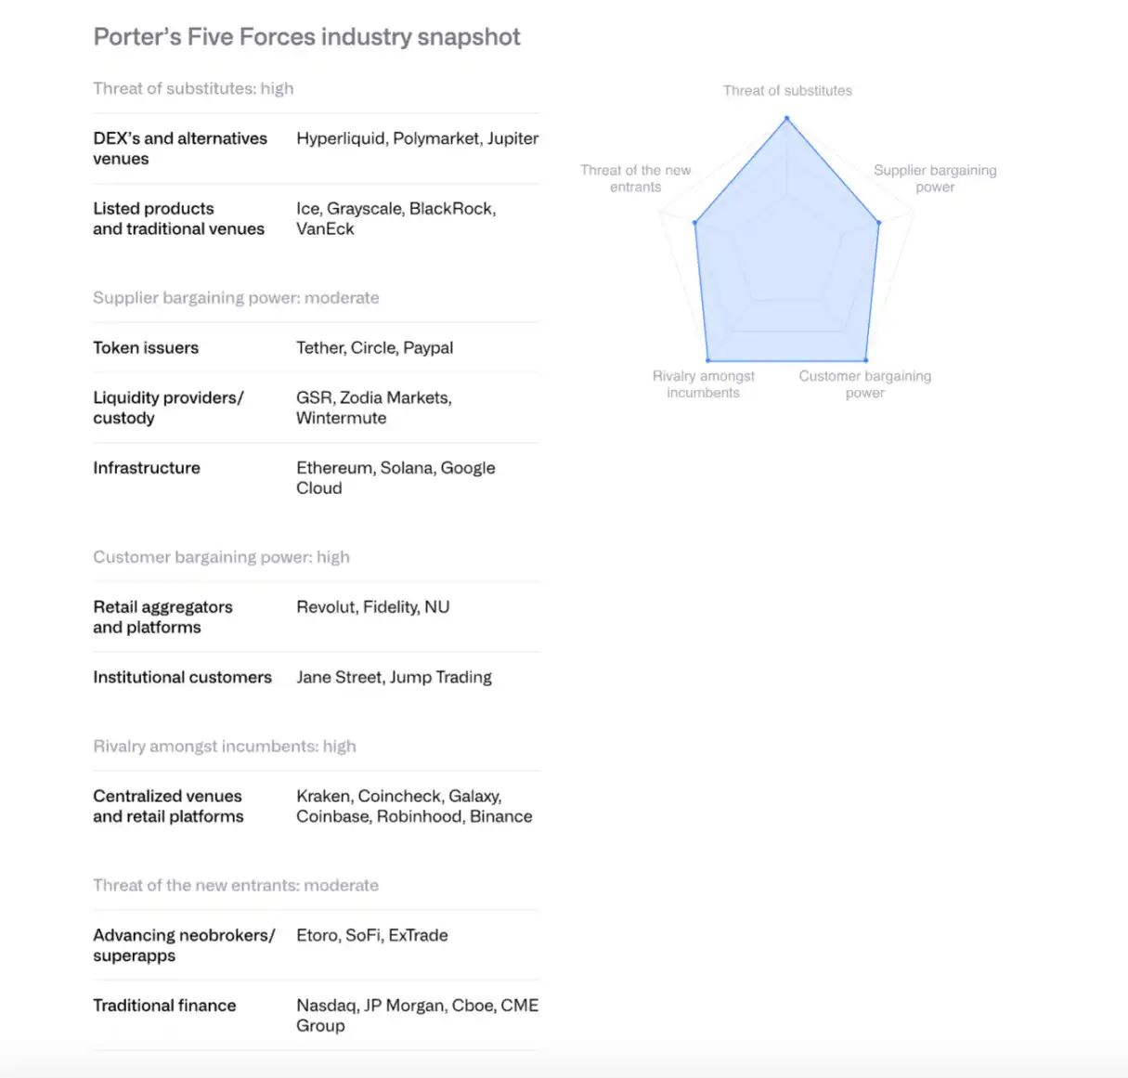
Task: Select the Nasdaq, JP Morgan, Cboe, CME Group text
Action: (x=417, y=1015)
